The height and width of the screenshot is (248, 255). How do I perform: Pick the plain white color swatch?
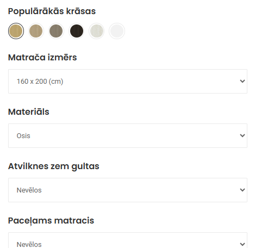click(x=117, y=31)
